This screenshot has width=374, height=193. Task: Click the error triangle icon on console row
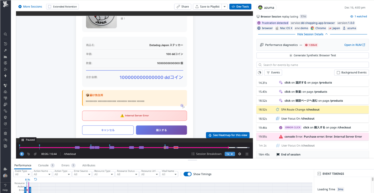point(281,137)
